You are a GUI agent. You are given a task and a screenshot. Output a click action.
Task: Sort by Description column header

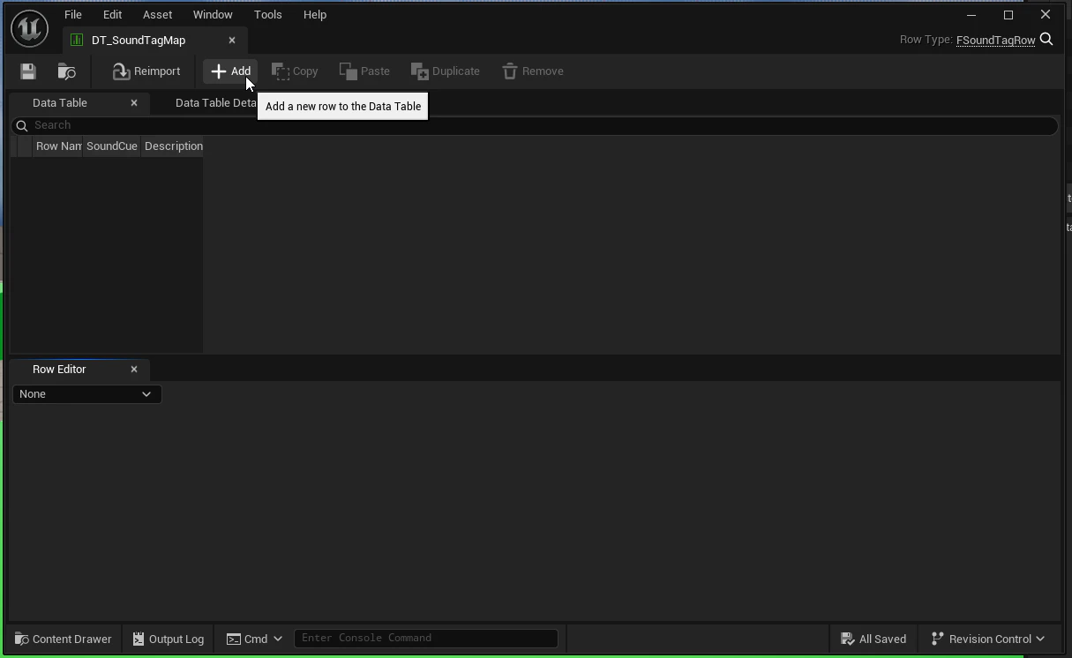tap(173, 146)
